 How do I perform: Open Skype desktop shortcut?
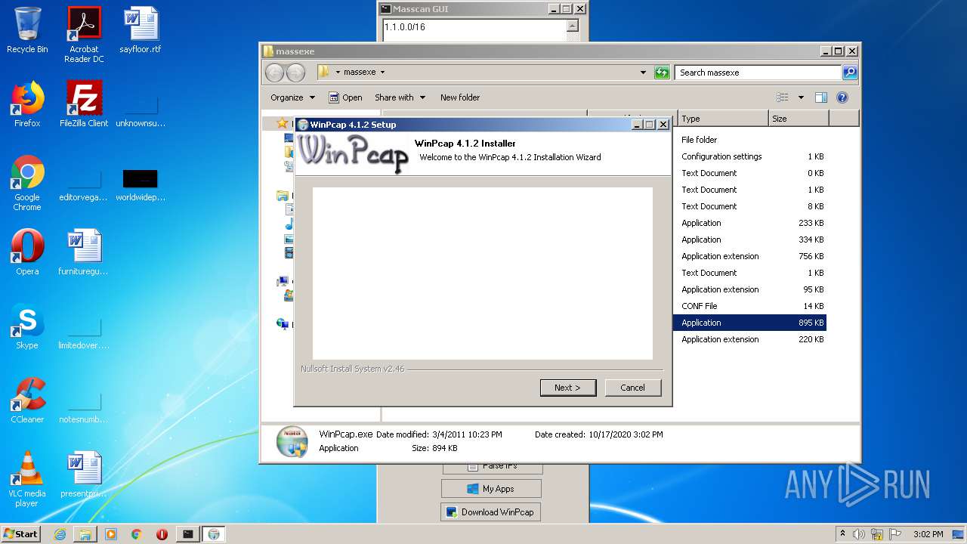point(27,326)
